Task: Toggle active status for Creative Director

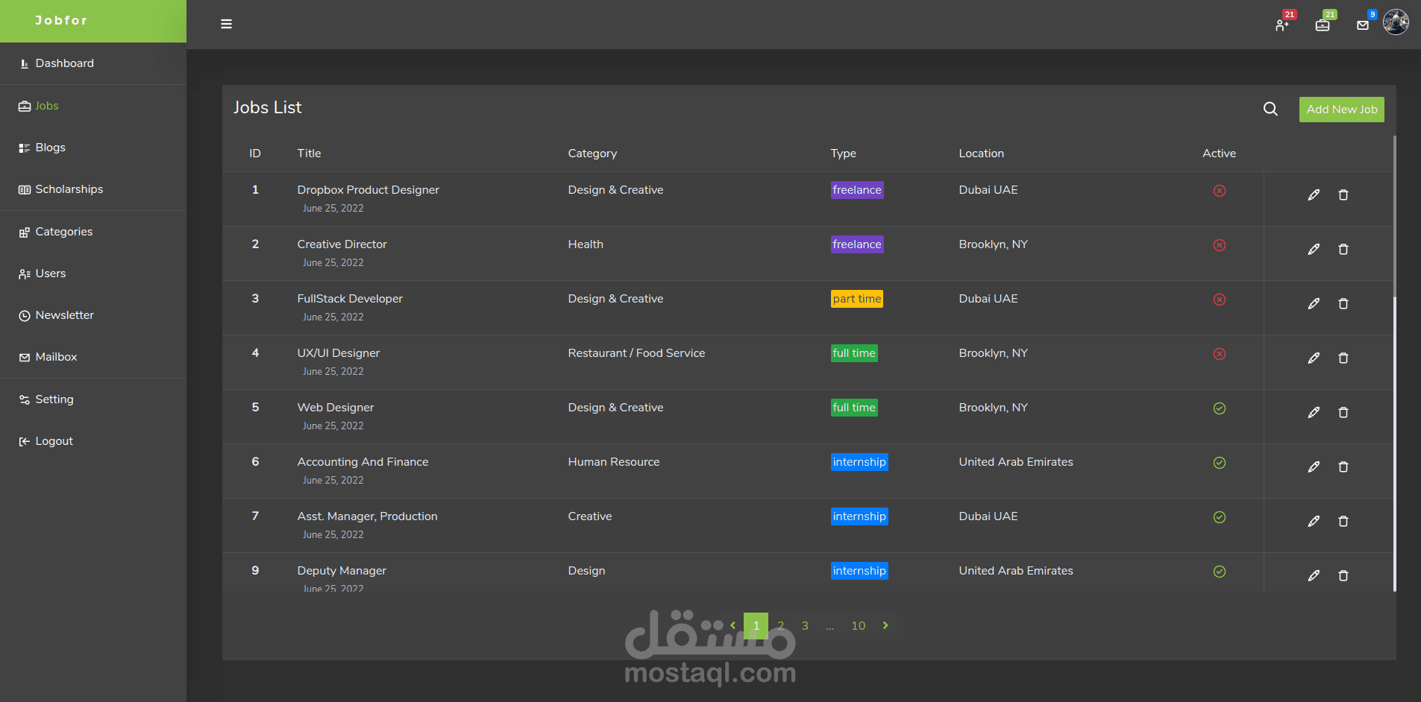Action: pyautogui.click(x=1220, y=245)
